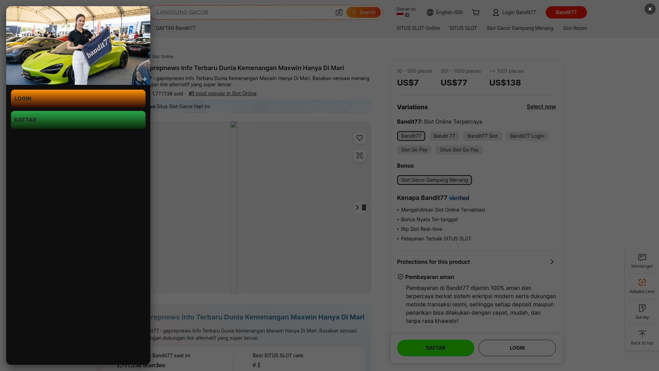This screenshot has height=371, width=659.
Task: Open the SITUS SLOT Online menu item
Action: 418,28
